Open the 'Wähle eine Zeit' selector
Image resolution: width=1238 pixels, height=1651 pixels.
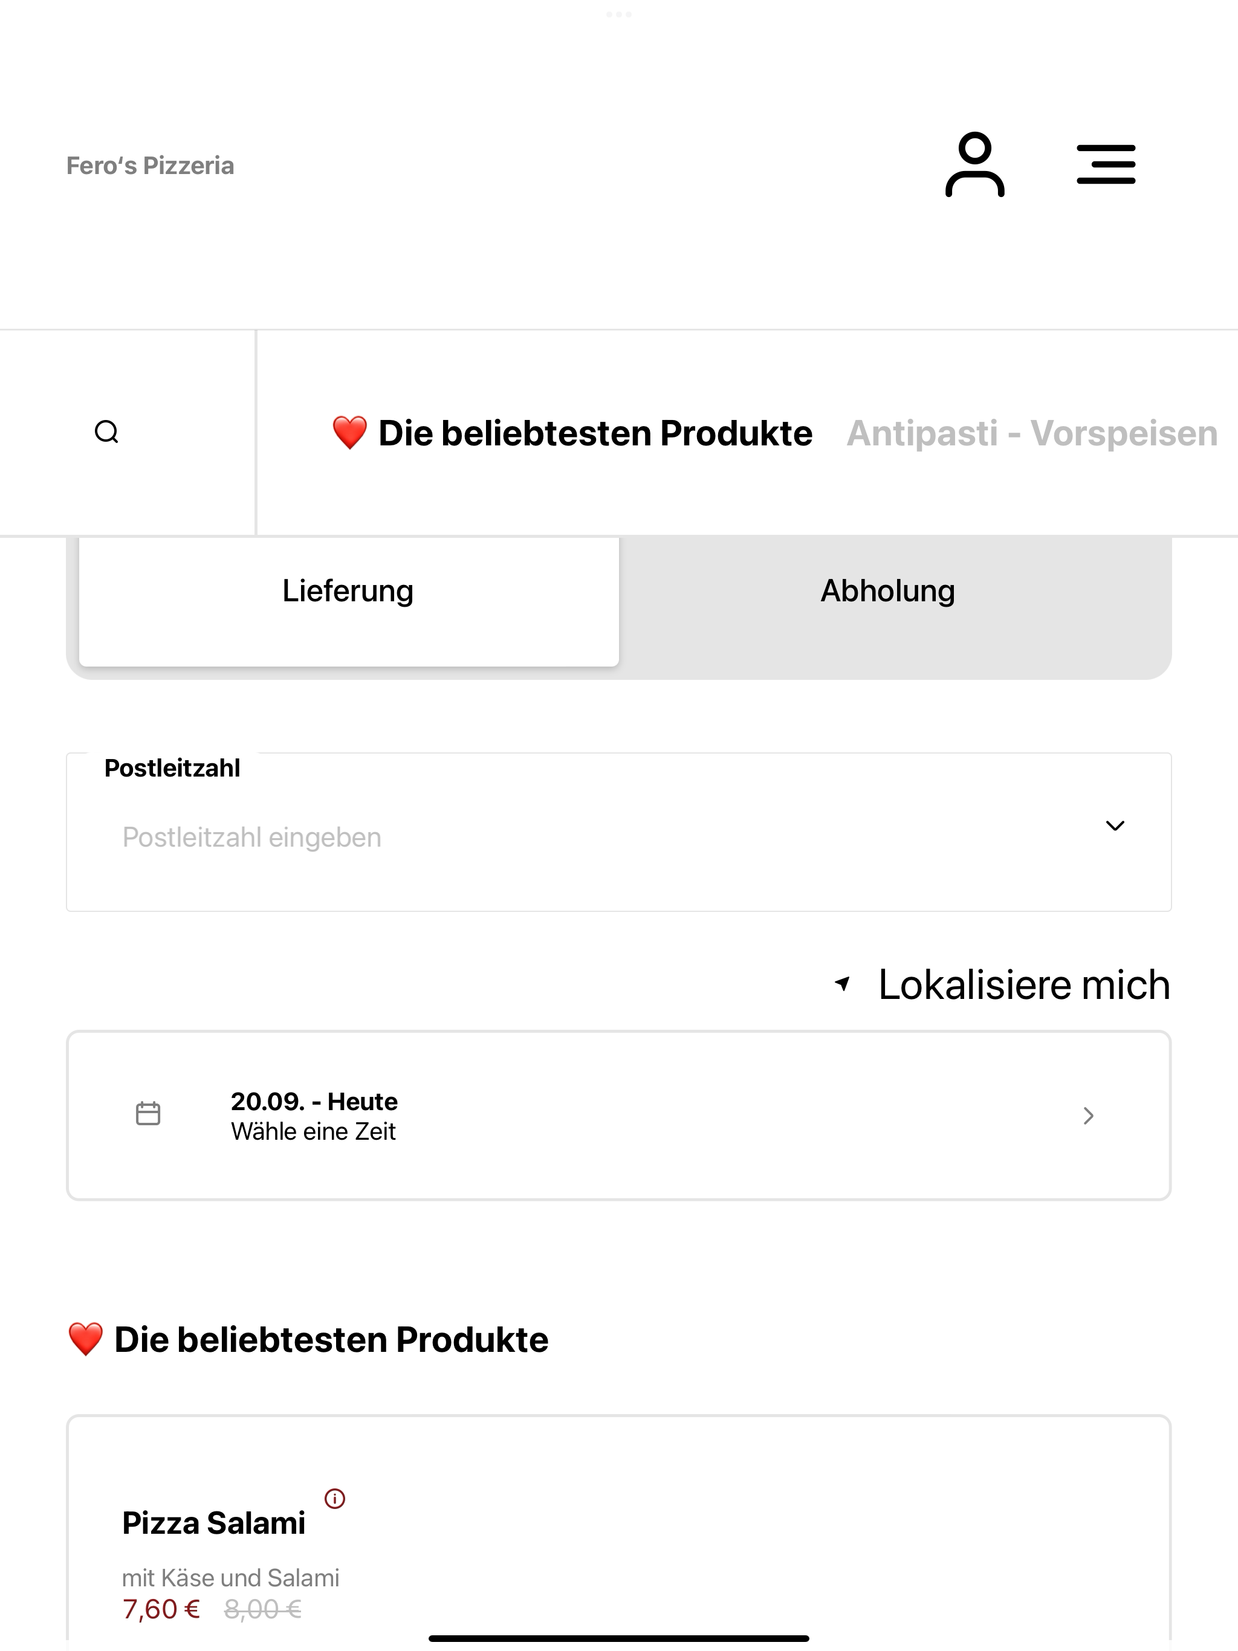coord(619,1116)
